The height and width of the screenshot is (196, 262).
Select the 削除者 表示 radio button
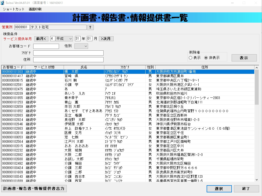pos(190,58)
